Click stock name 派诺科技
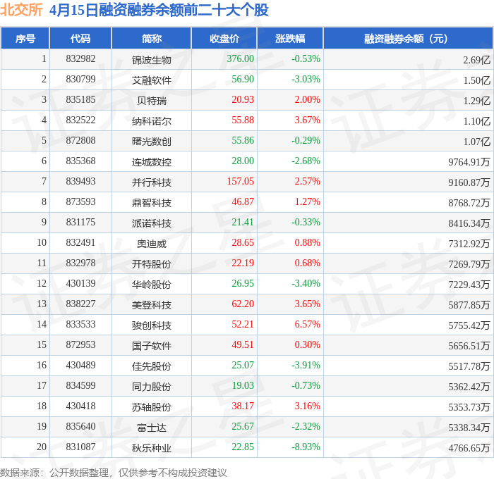The width and height of the screenshot is (494, 479). point(152,223)
